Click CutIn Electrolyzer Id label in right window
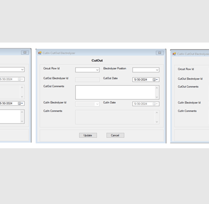The height and width of the screenshot is (204, 209). tap(189, 103)
